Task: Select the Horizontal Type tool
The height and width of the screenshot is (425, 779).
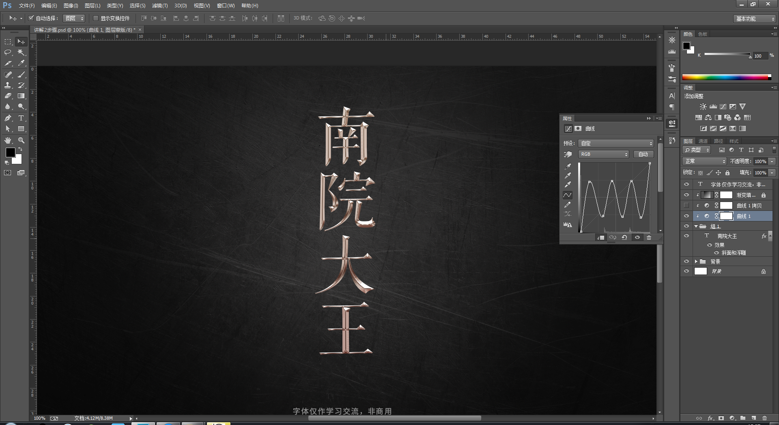Action: pos(21,118)
